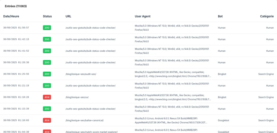Select the Bingbot label at 01:25:55

coord(222,74)
